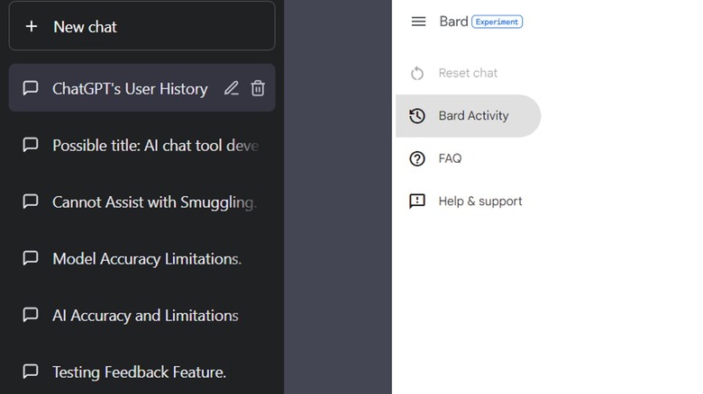The width and height of the screenshot is (703, 394).
Task: Open the Testing Feedback Feature chat
Action: 139,372
